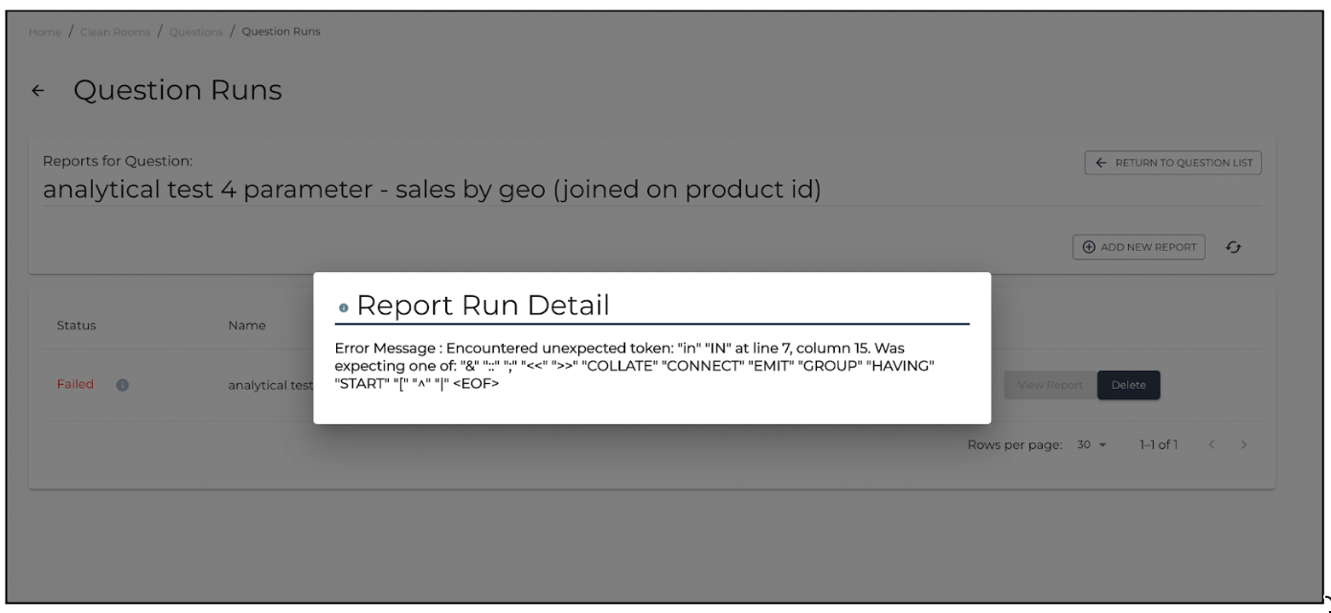Open rows per page dropdown
This screenshot has width=1331, height=613.
(x=1091, y=445)
